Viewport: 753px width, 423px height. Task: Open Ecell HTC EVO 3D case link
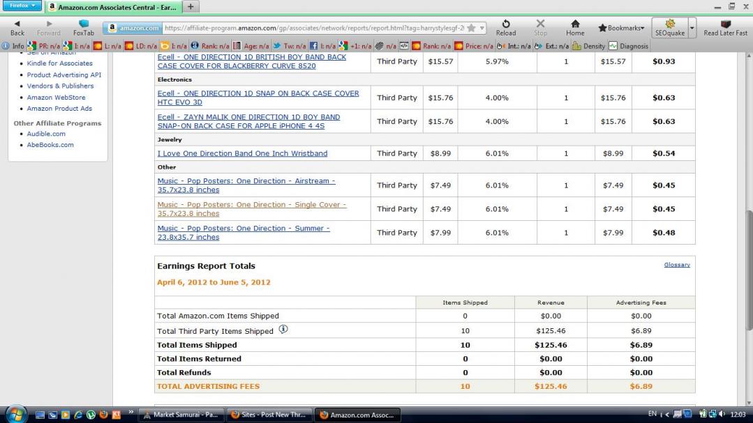click(x=258, y=98)
